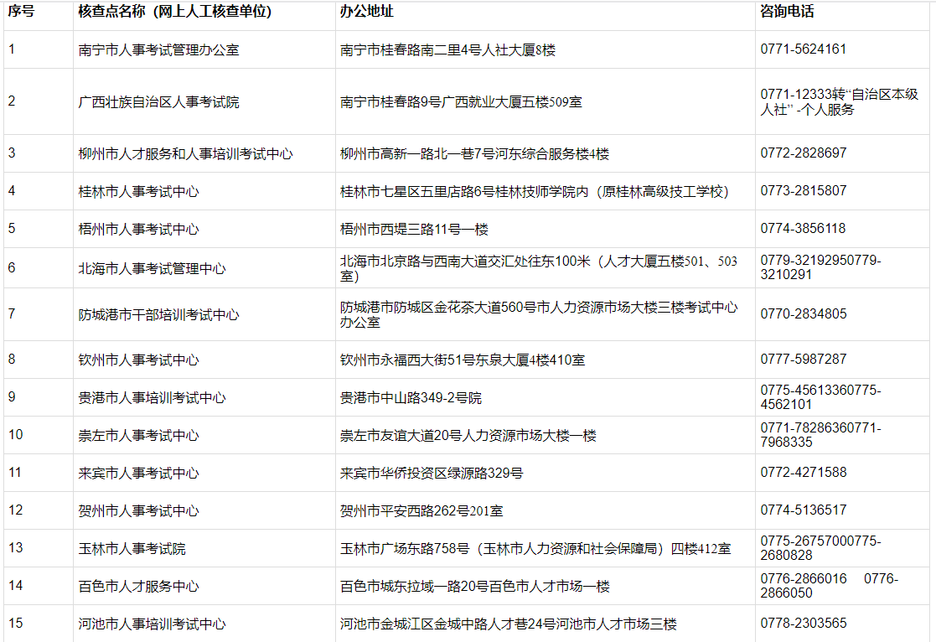Select 北海市人事考试管理中心 name cell

(152, 269)
